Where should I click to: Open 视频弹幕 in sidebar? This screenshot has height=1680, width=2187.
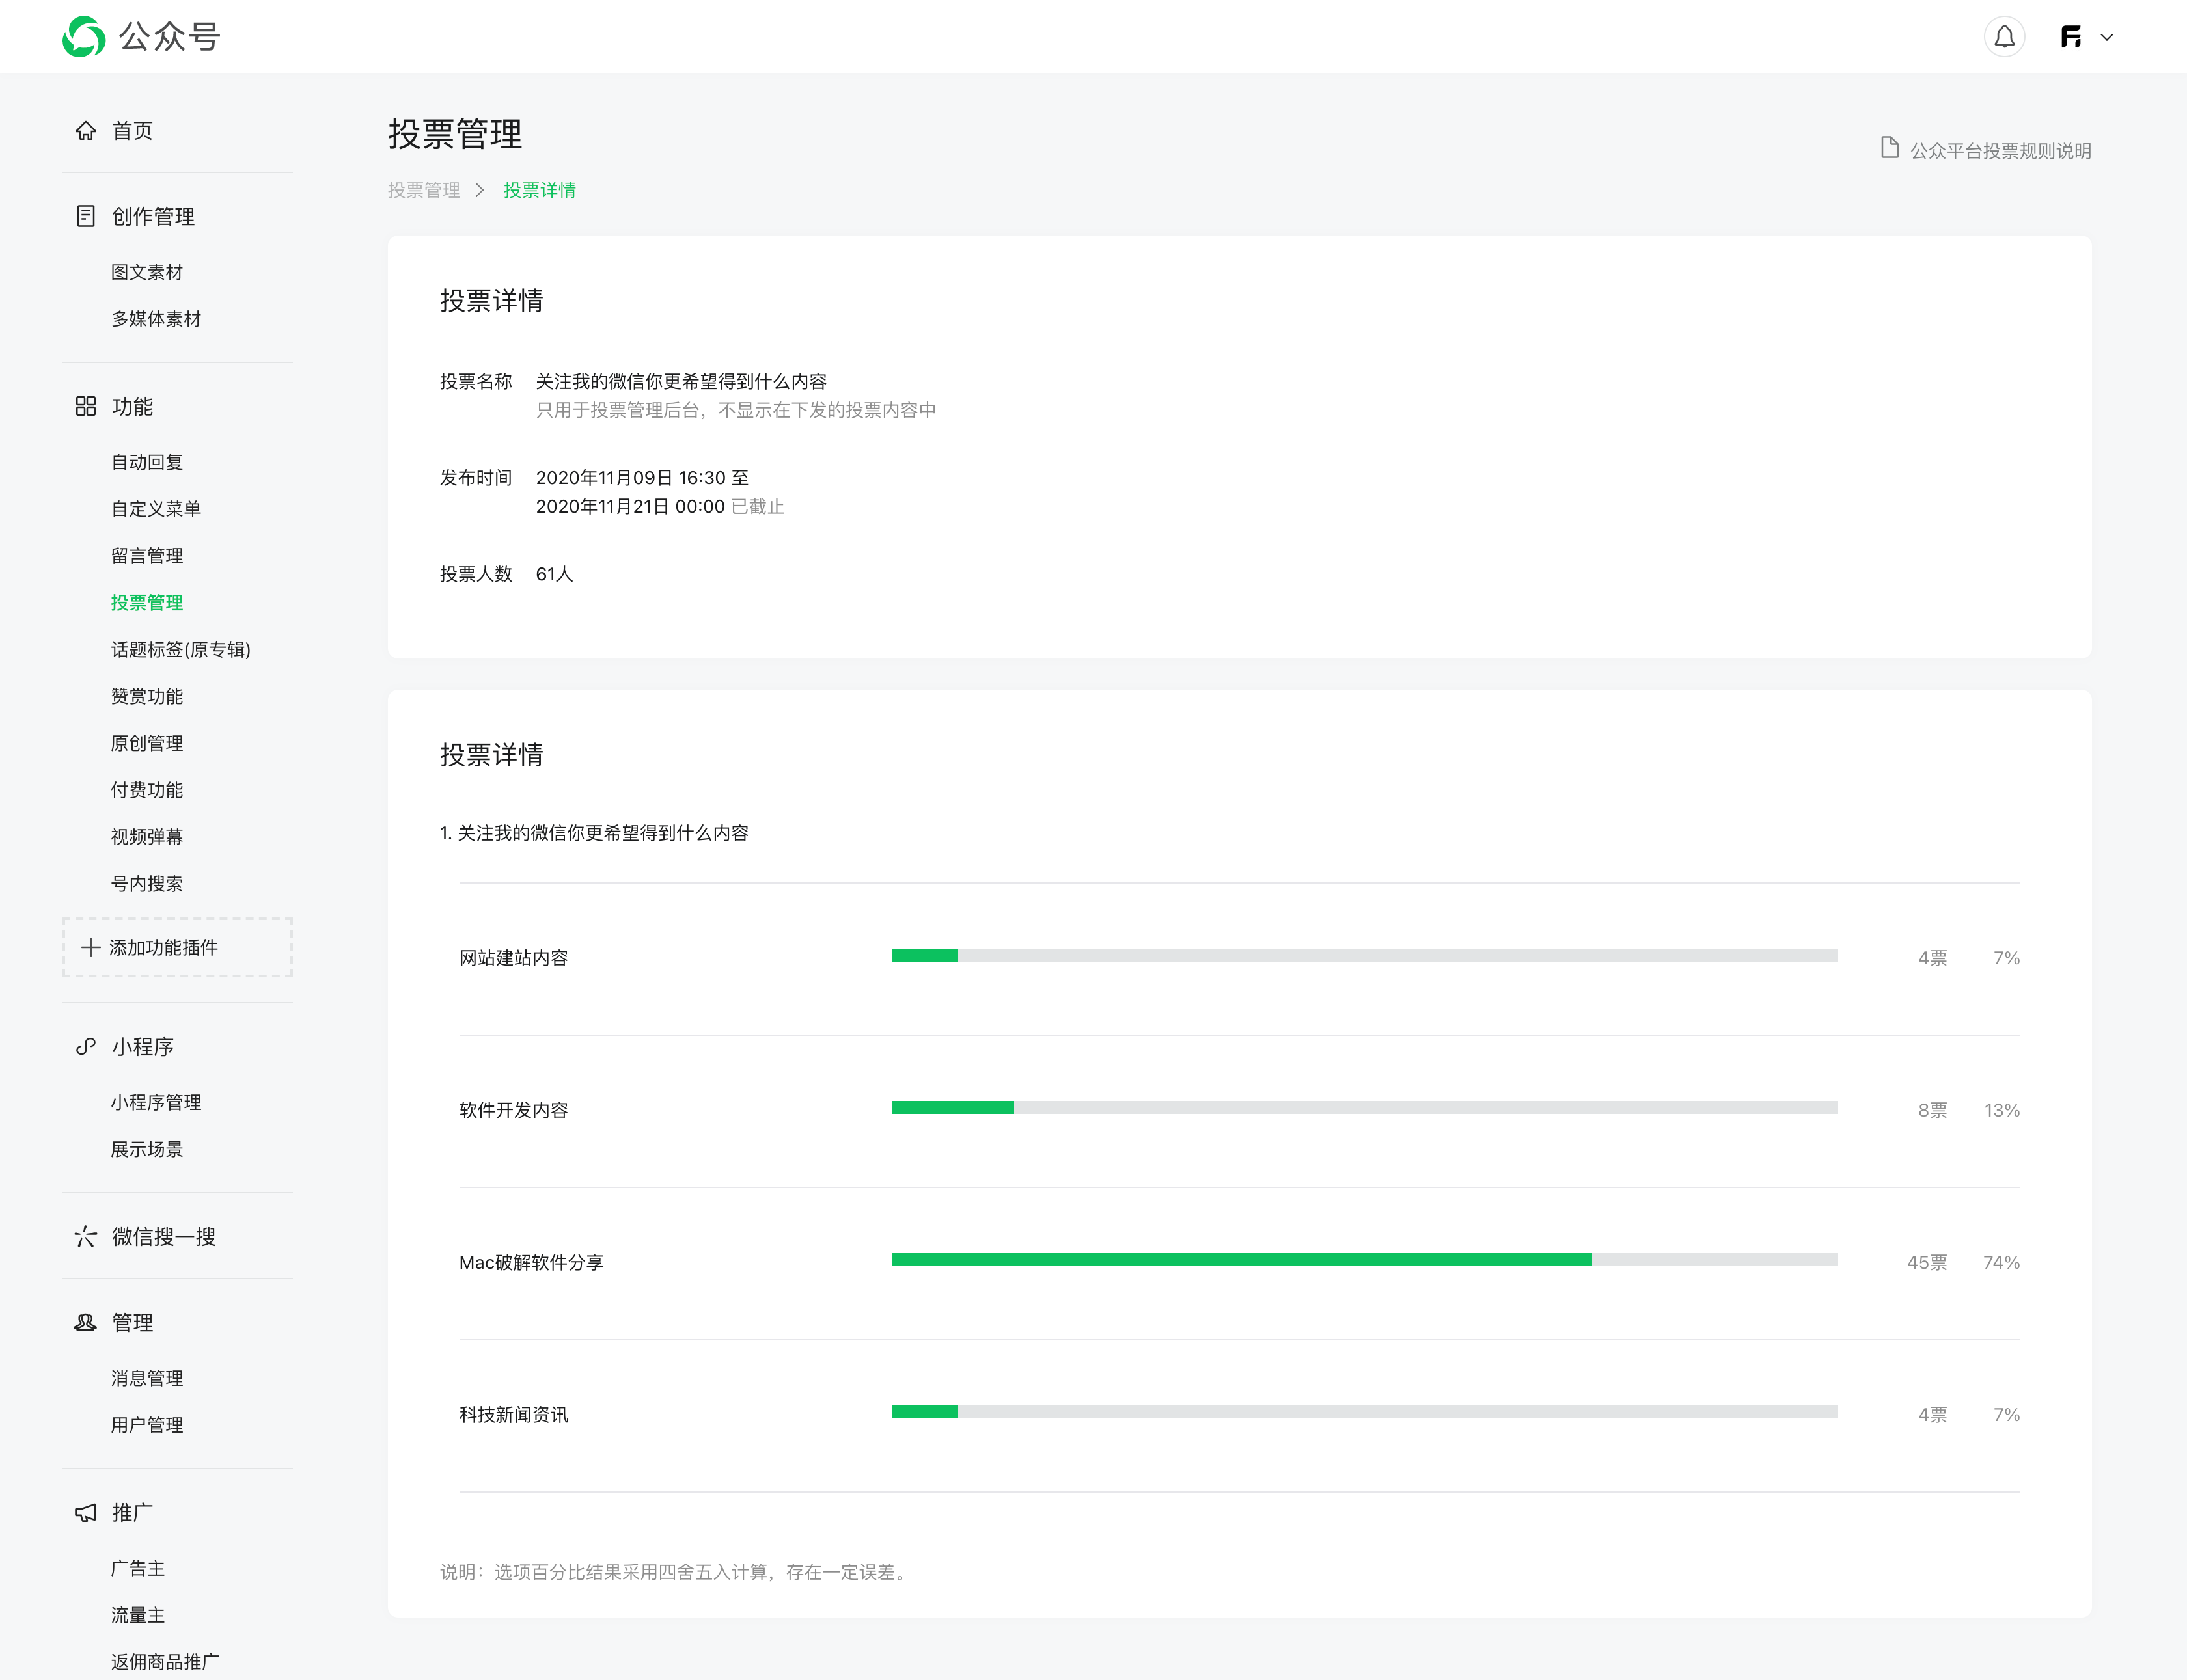[147, 837]
